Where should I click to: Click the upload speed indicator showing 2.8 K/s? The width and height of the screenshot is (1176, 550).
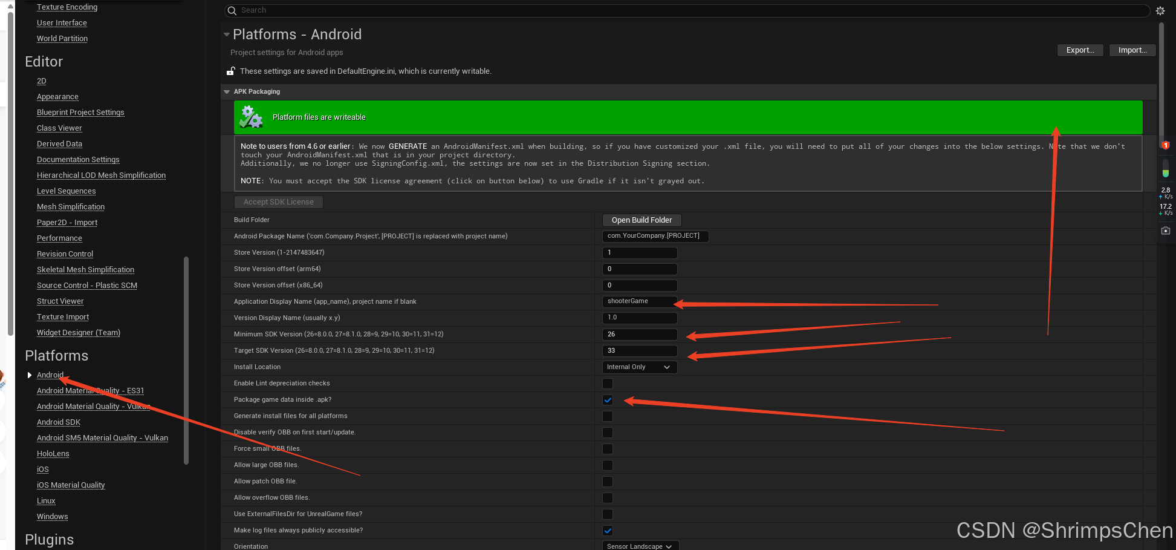[1165, 192]
